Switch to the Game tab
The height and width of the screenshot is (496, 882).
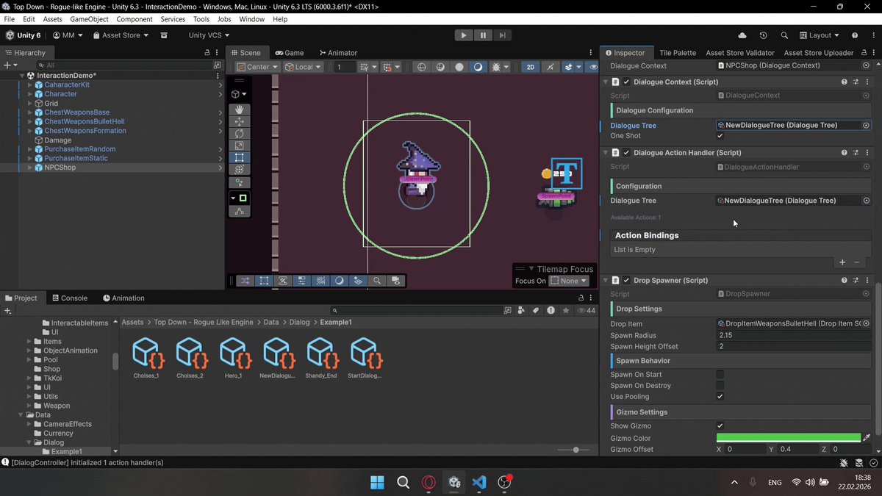(x=290, y=53)
